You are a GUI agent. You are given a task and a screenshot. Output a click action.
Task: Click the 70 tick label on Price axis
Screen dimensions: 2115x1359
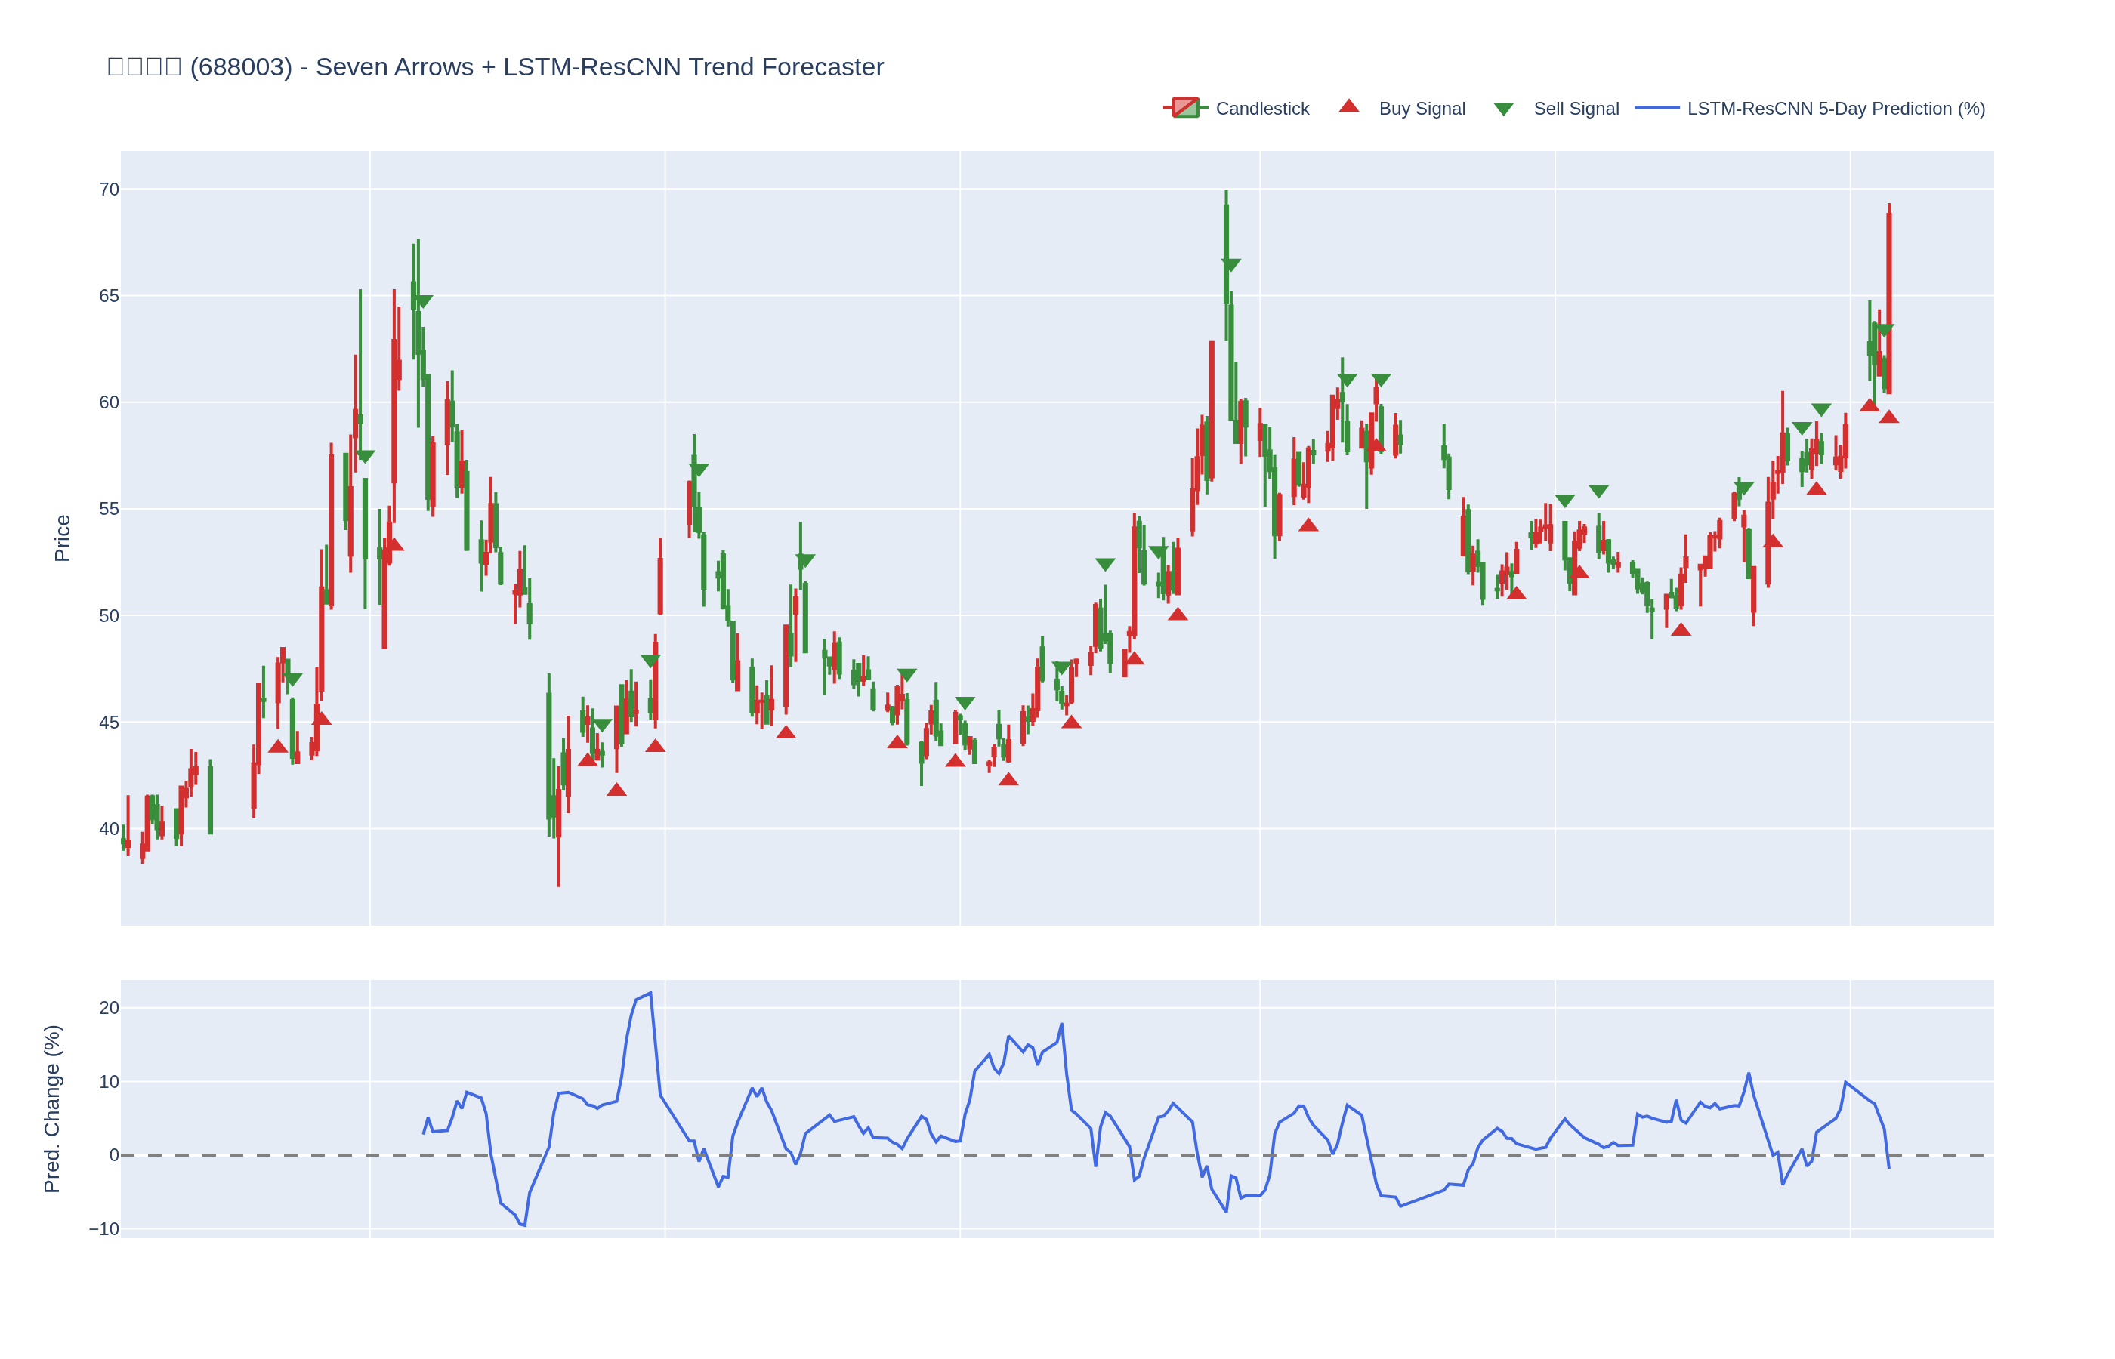tap(108, 190)
